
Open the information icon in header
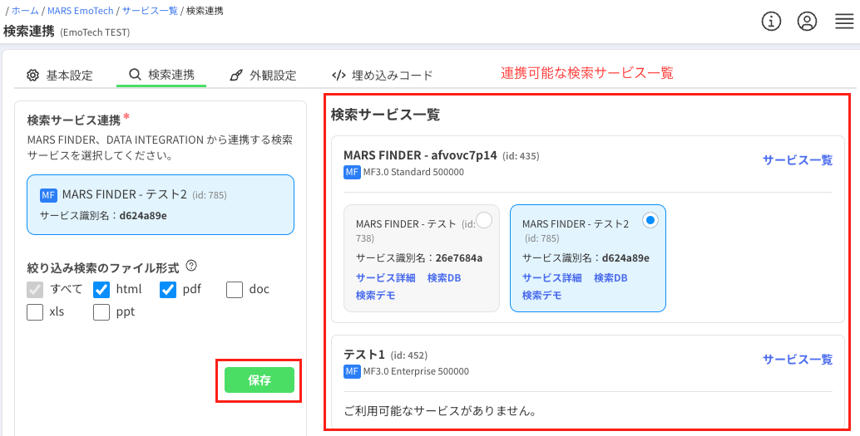click(771, 22)
